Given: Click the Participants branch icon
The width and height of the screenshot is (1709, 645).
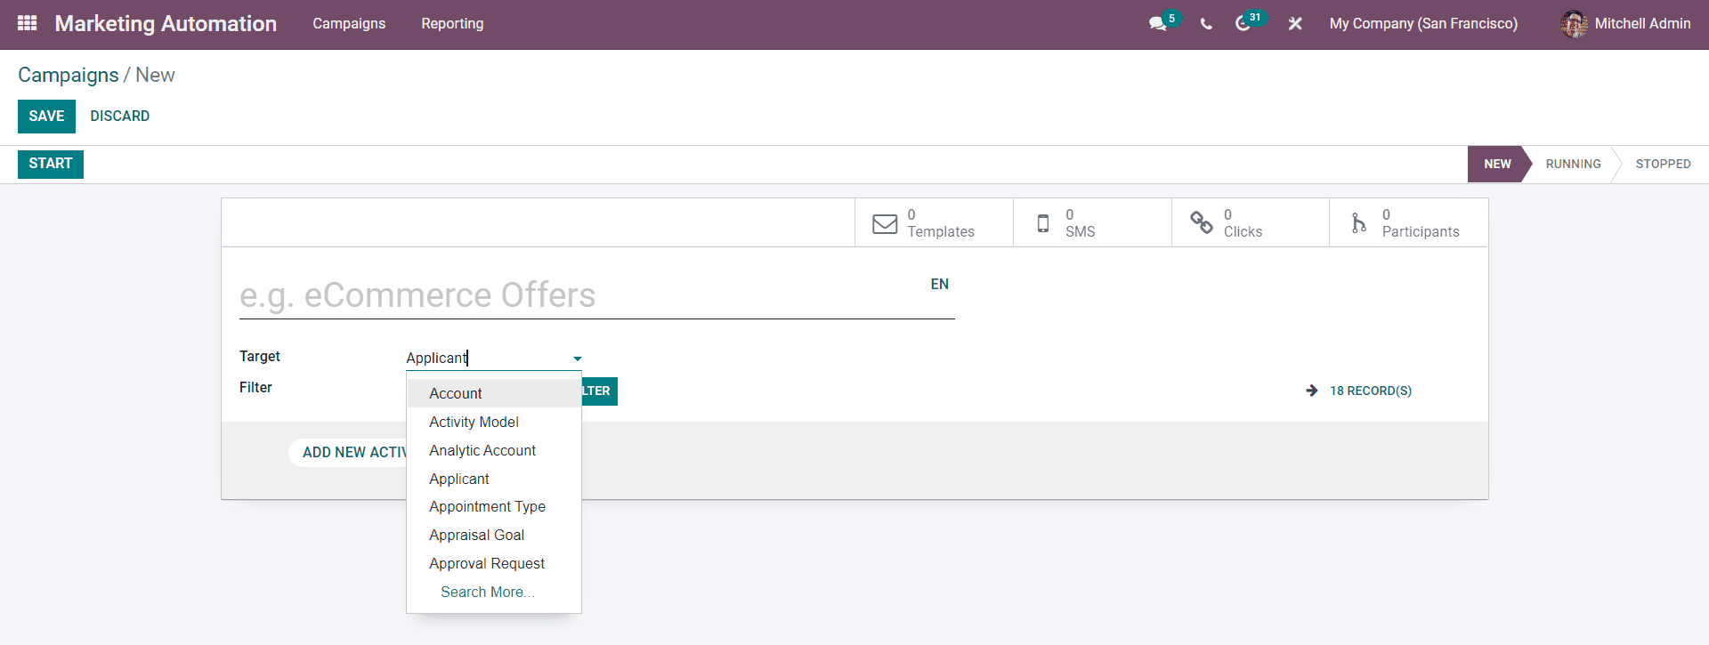Looking at the screenshot, I should pyautogui.click(x=1358, y=223).
